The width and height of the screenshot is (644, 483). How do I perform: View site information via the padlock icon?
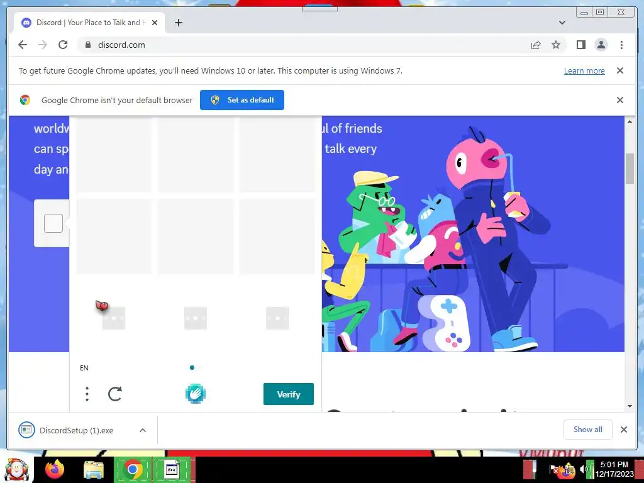click(x=88, y=45)
